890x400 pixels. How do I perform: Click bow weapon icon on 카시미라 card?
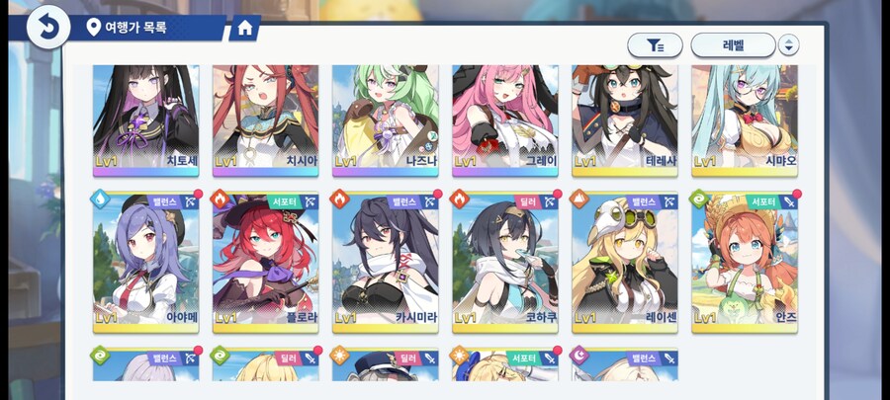(x=430, y=201)
